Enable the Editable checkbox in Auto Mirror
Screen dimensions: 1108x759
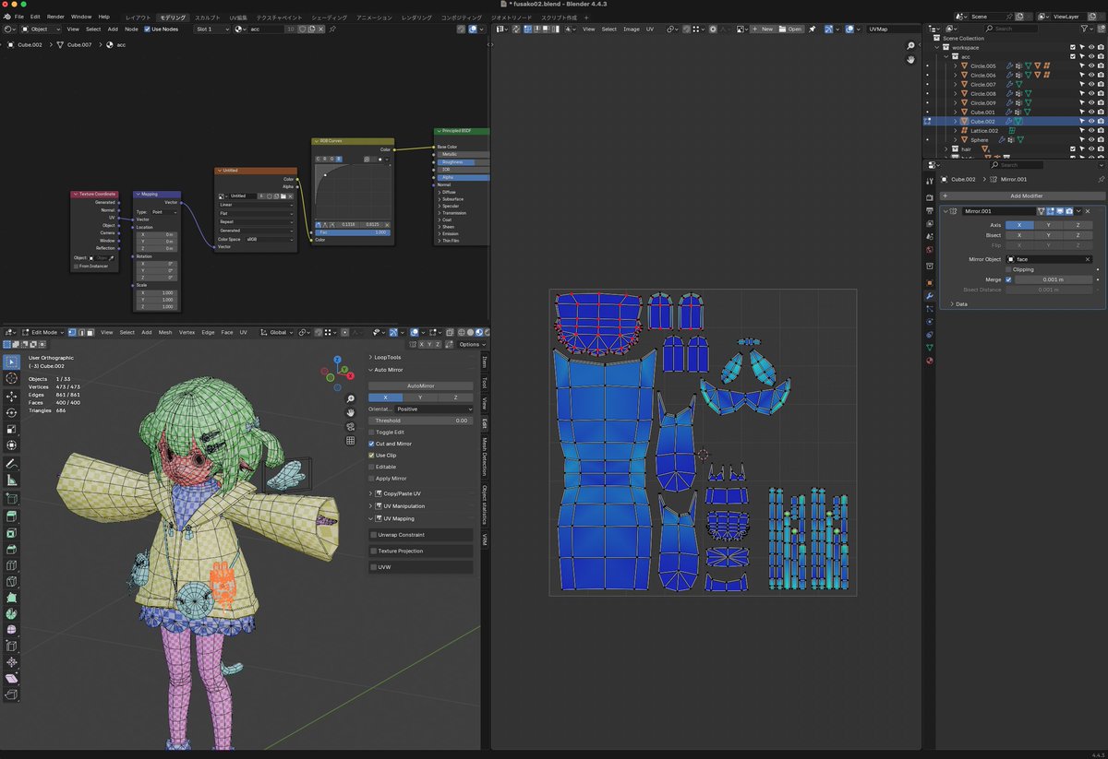coord(371,467)
